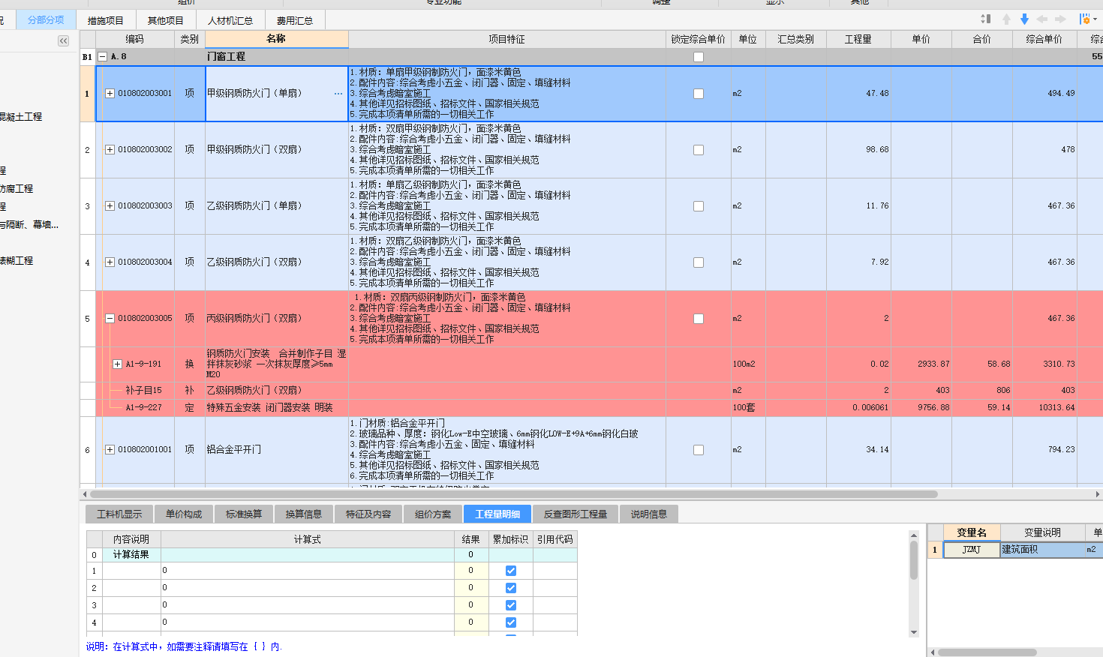The image size is (1103, 657).
Task: Click the blue move down arrow icon
Action: pyautogui.click(x=1024, y=19)
